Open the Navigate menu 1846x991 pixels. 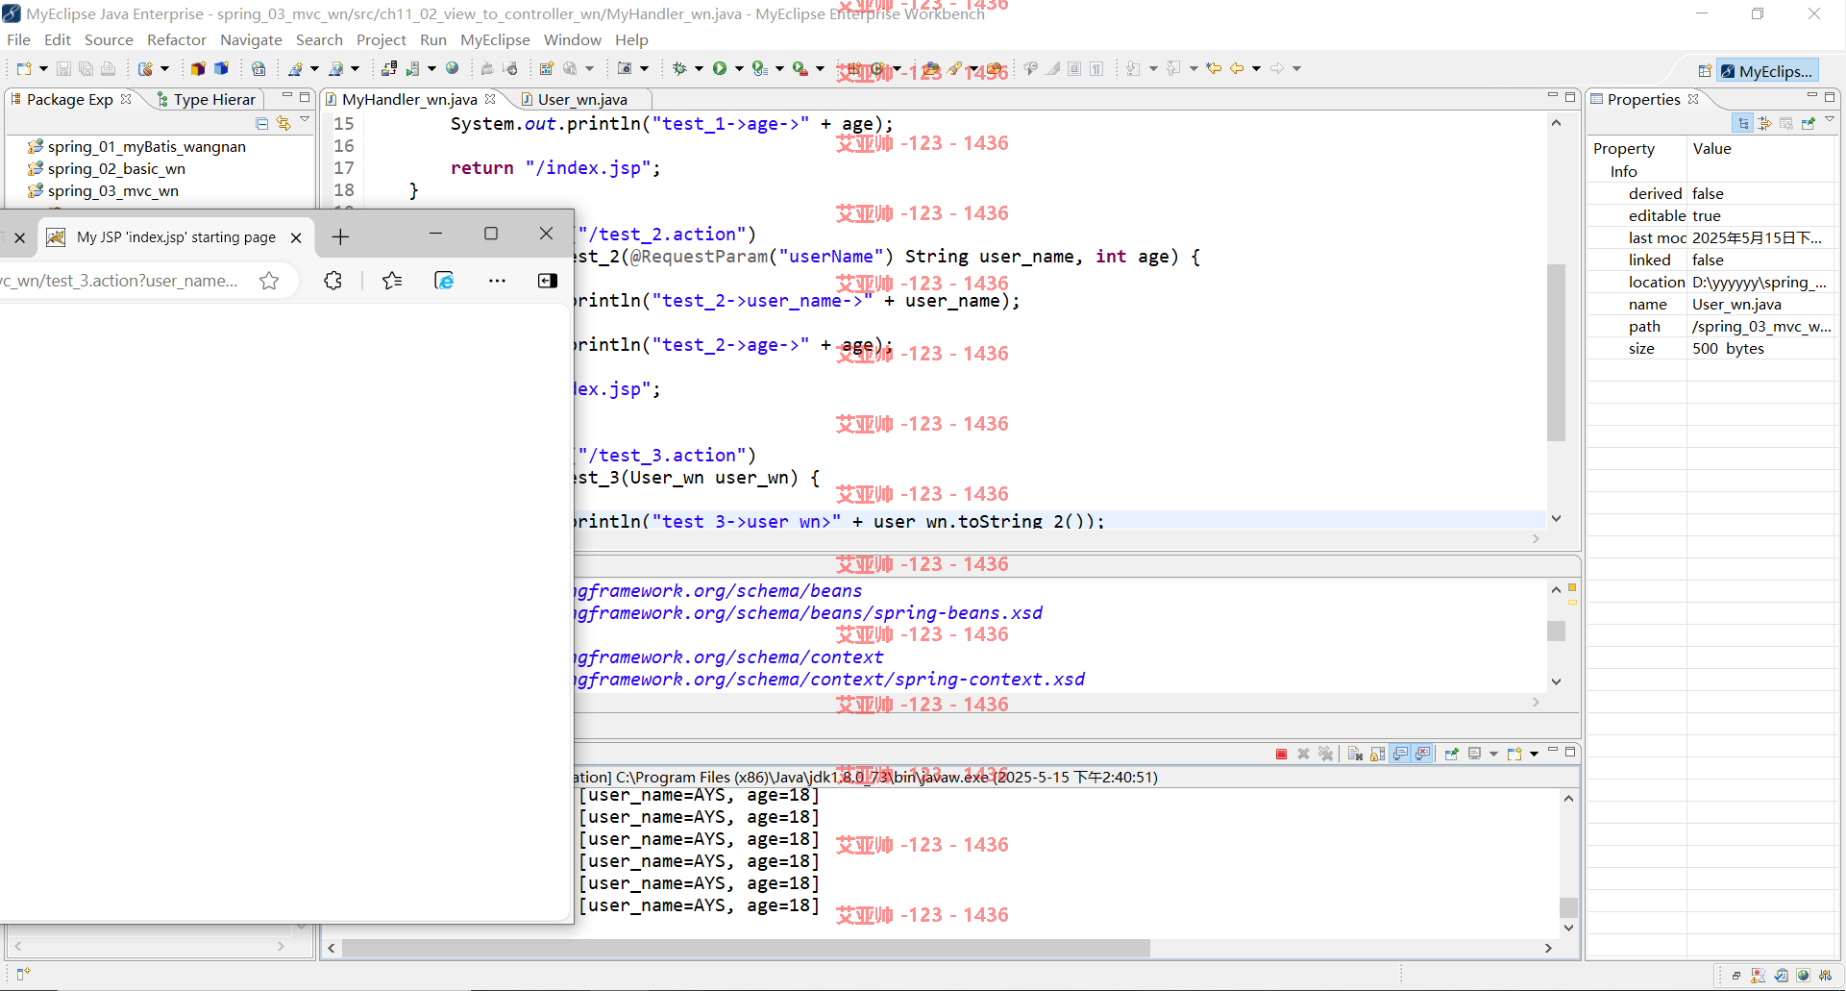click(251, 39)
